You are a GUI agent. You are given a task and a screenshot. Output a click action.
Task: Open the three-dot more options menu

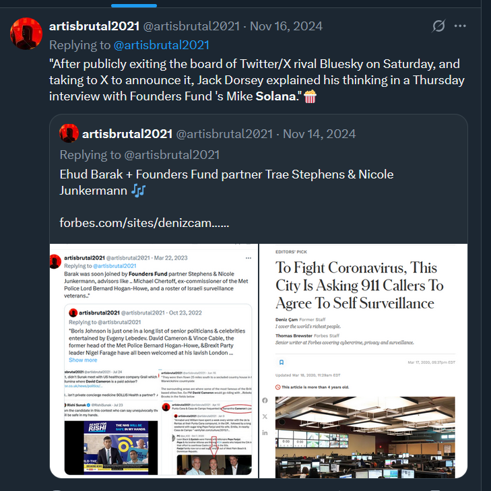460,26
